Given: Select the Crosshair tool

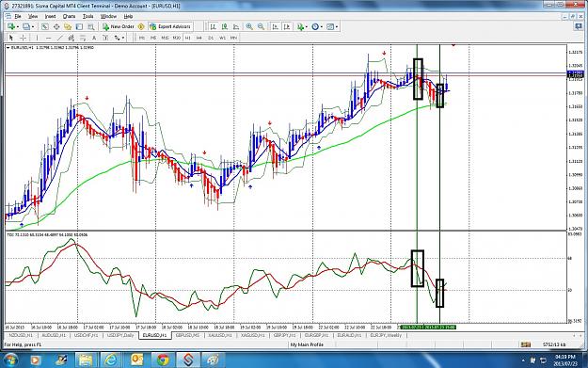Looking at the screenshot, I should 23,38.
